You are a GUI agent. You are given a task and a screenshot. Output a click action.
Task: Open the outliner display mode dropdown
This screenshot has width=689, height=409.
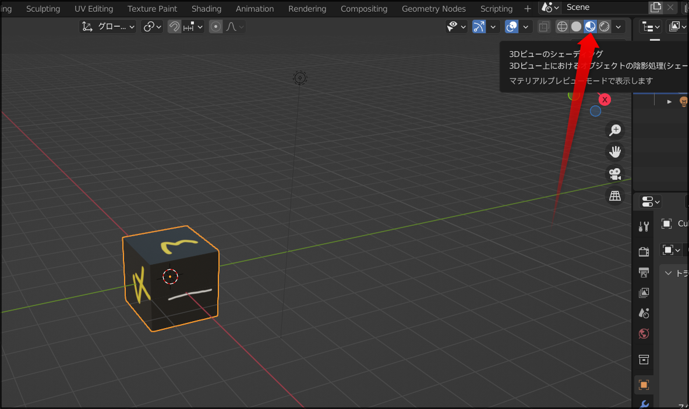(x=677, y=27)
